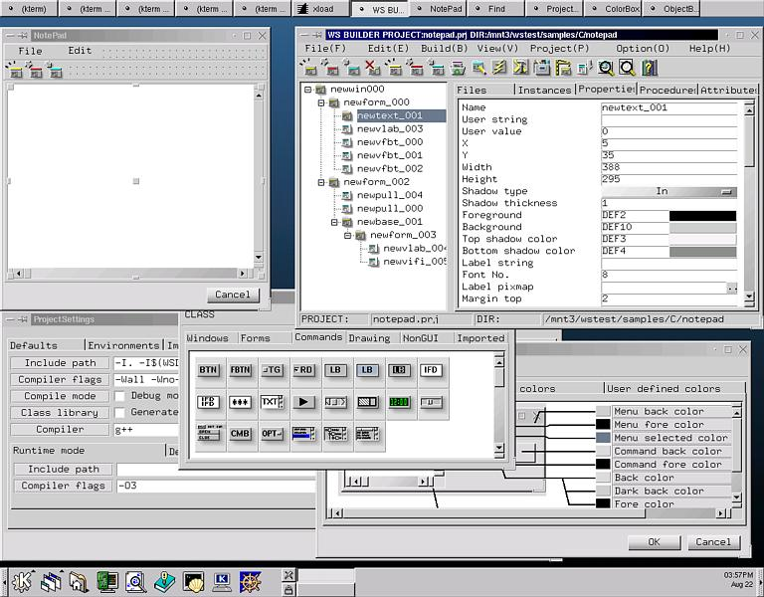The image size is (764, 597).
Task: Open the Project(P) menu
Action: point(559,48)
